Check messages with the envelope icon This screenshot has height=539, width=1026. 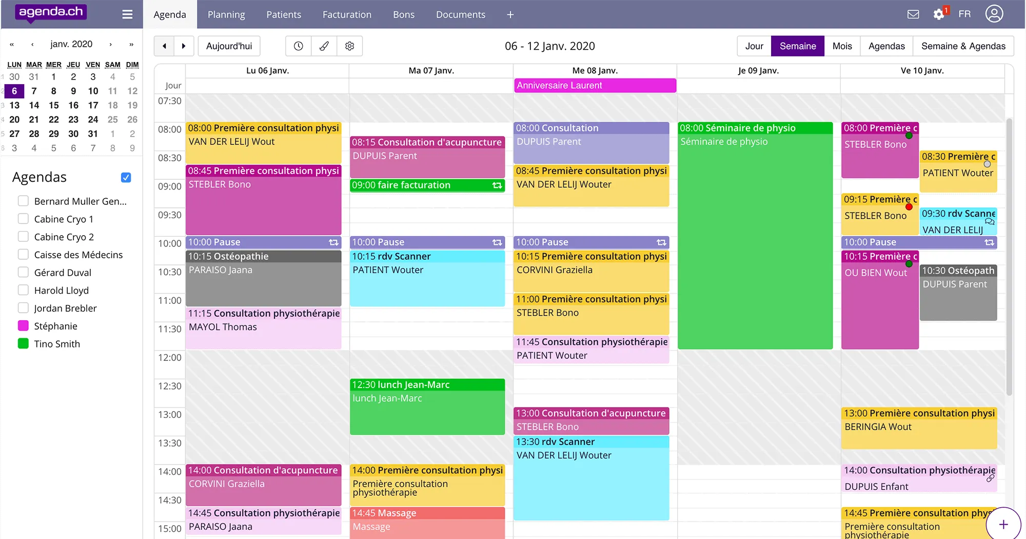click(914, 14)
